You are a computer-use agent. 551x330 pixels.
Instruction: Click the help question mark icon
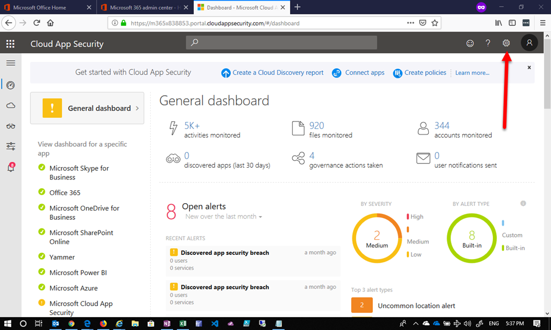488,43
